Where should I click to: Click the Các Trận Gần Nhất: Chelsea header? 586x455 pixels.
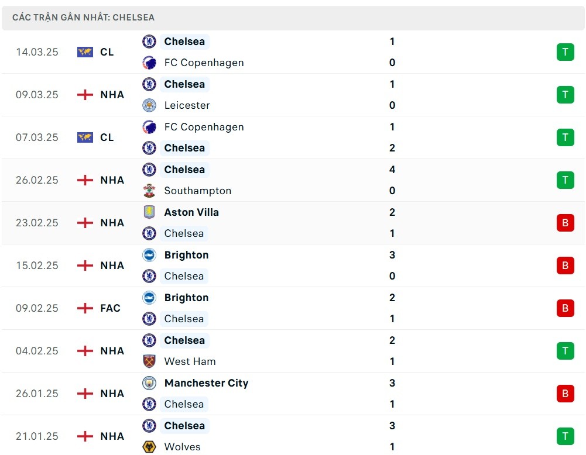tap(84, 18)
